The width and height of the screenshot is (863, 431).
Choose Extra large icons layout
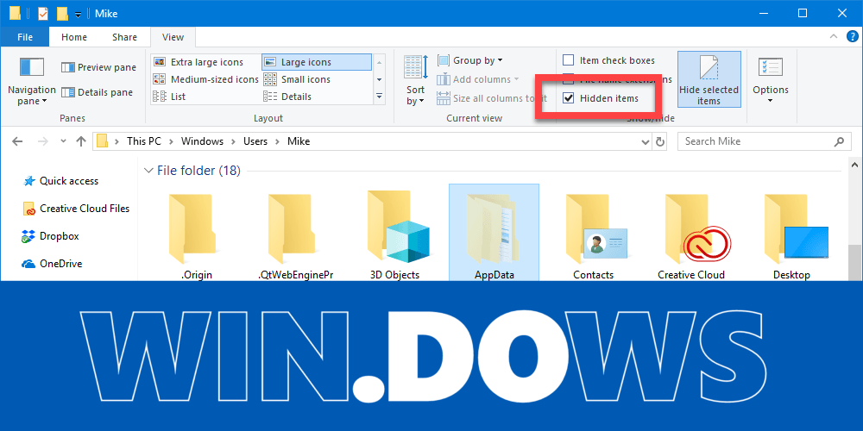[x=198, y=62]
